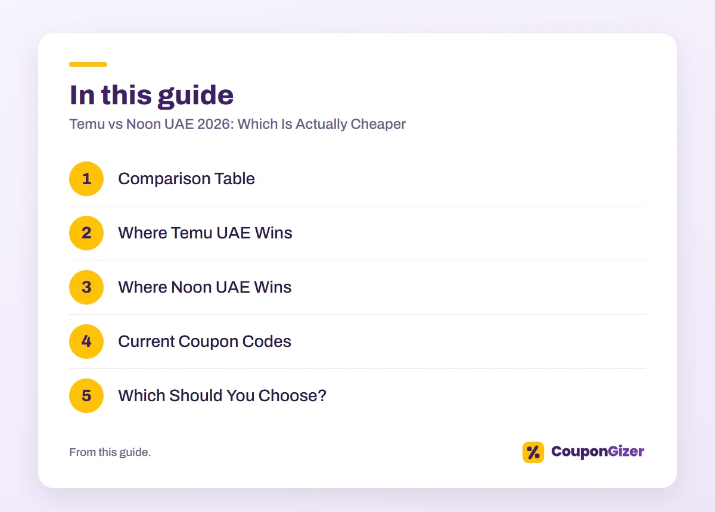Open the Comparison Table section
Screen dimensions: 715x512
click(x=186, y=179)
